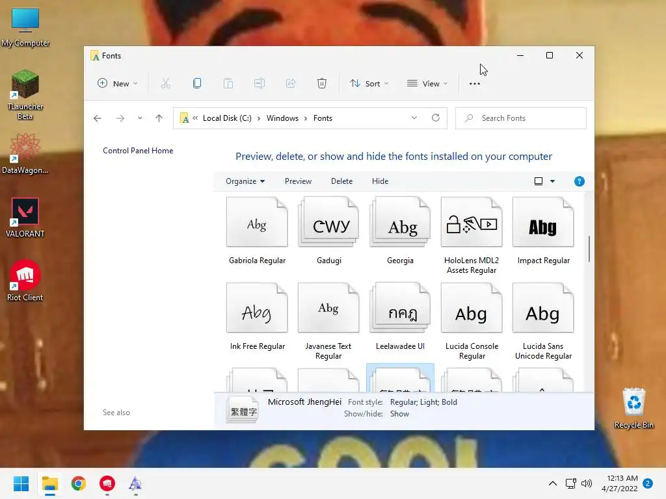Expand the Organize dropdown
The width and height of the screenshot is (666, 499).
(x=245, y=181)
